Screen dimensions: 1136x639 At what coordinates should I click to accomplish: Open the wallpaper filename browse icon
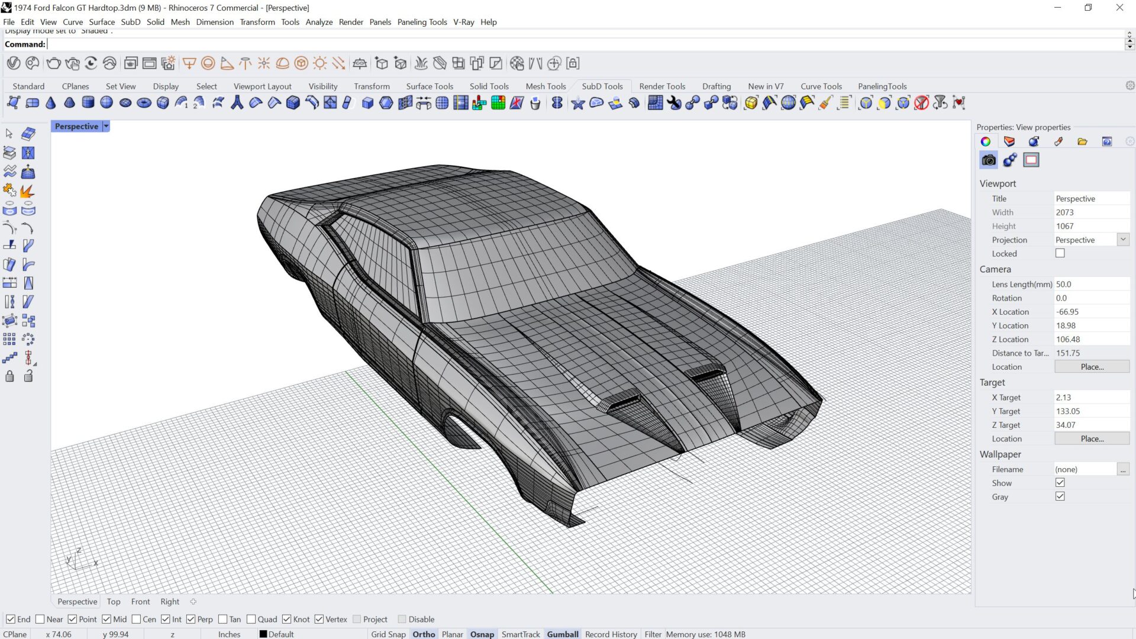pyautogui.click(x=1124, y=469)
